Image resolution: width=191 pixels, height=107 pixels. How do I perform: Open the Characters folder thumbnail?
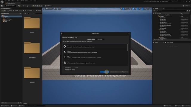32,23
